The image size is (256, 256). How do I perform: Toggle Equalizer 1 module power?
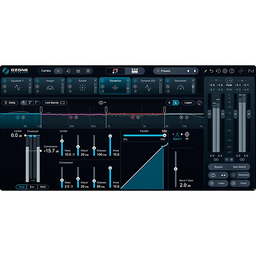[5, 81]
